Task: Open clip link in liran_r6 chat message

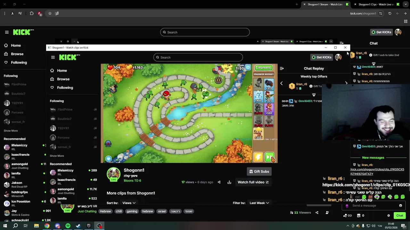Action: tap(377, 172)
